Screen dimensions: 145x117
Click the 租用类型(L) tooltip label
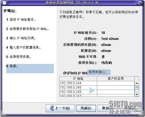point(99,72)
